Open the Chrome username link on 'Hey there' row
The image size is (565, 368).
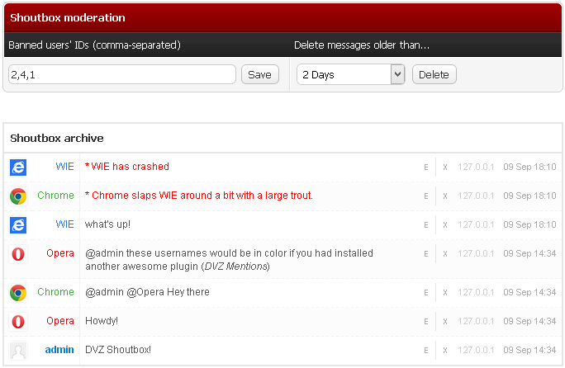(x=55, y=292)
